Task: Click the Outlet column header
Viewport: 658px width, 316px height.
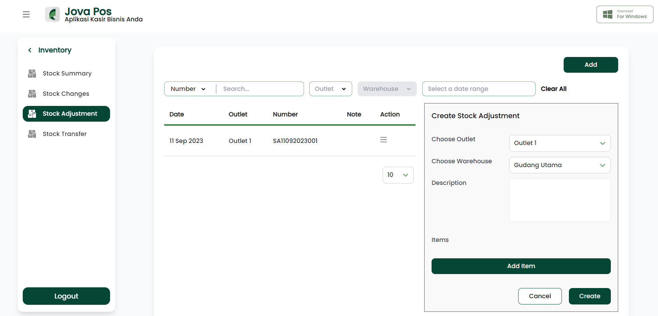Action: (238, 114)
